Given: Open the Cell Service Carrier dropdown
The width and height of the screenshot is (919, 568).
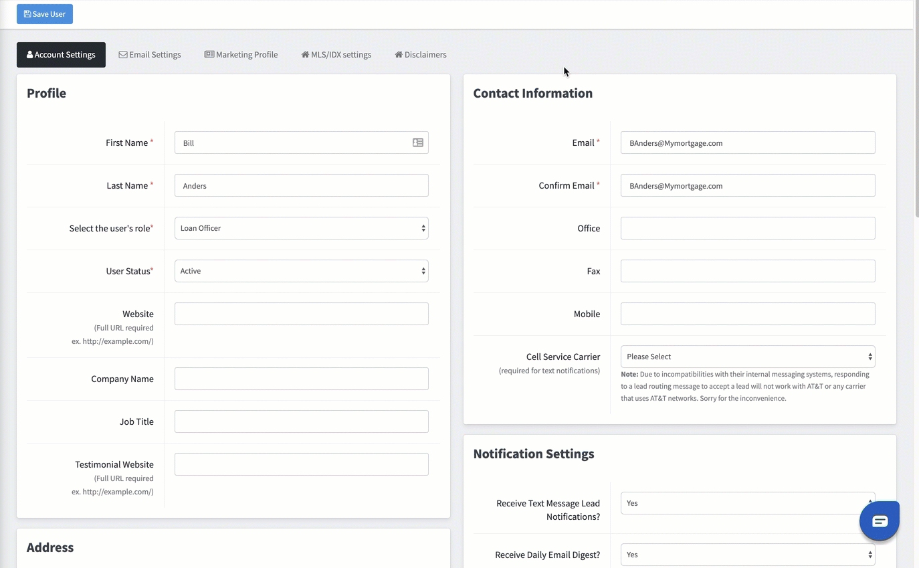Looking at the screenshot, I should 747,356.
